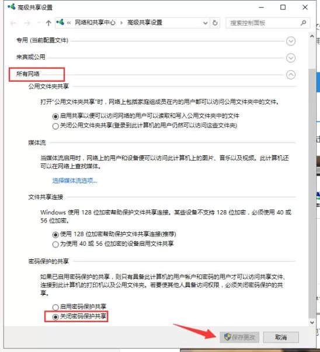Go up one level with the up arrow

click(x=48, y=23)
